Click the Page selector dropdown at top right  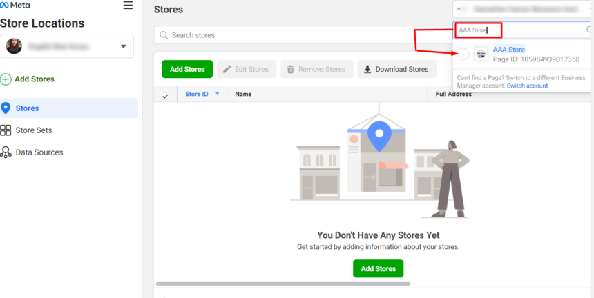pos(523,9)
